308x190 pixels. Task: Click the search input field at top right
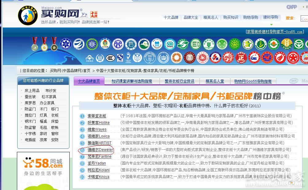coord(304,19)
